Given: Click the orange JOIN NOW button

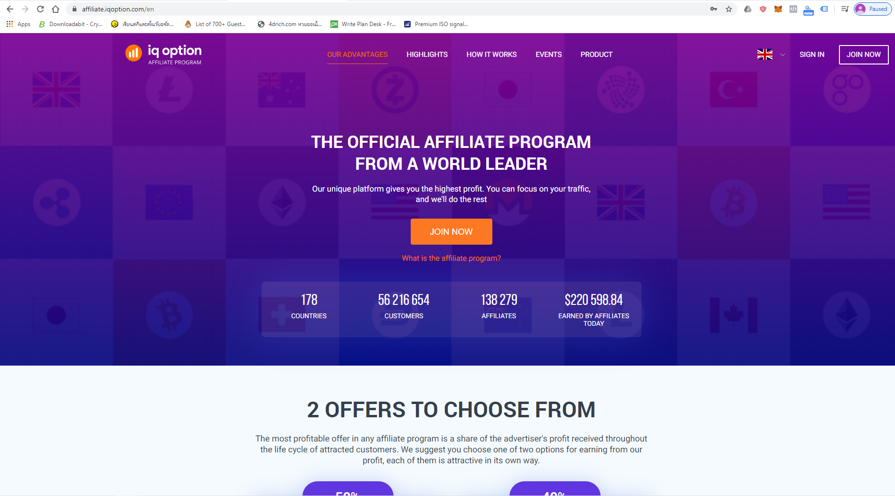Looking at the screenshot, I should tap(451, 231).
